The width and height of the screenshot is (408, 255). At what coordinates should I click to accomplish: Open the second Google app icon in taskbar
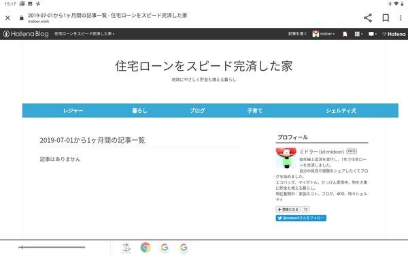(x=184, y=248)
